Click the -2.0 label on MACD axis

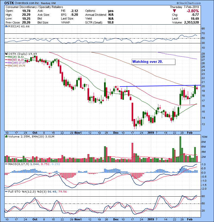(204, 189)
